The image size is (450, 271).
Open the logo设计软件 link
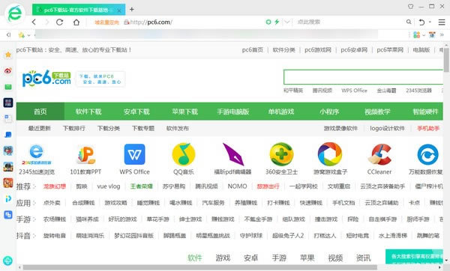pyautogui.click(x=387, y=128)
